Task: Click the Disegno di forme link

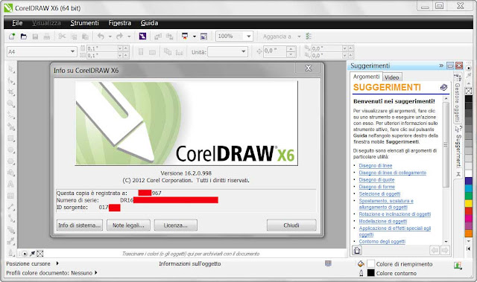Action: [x=376, y=187]
